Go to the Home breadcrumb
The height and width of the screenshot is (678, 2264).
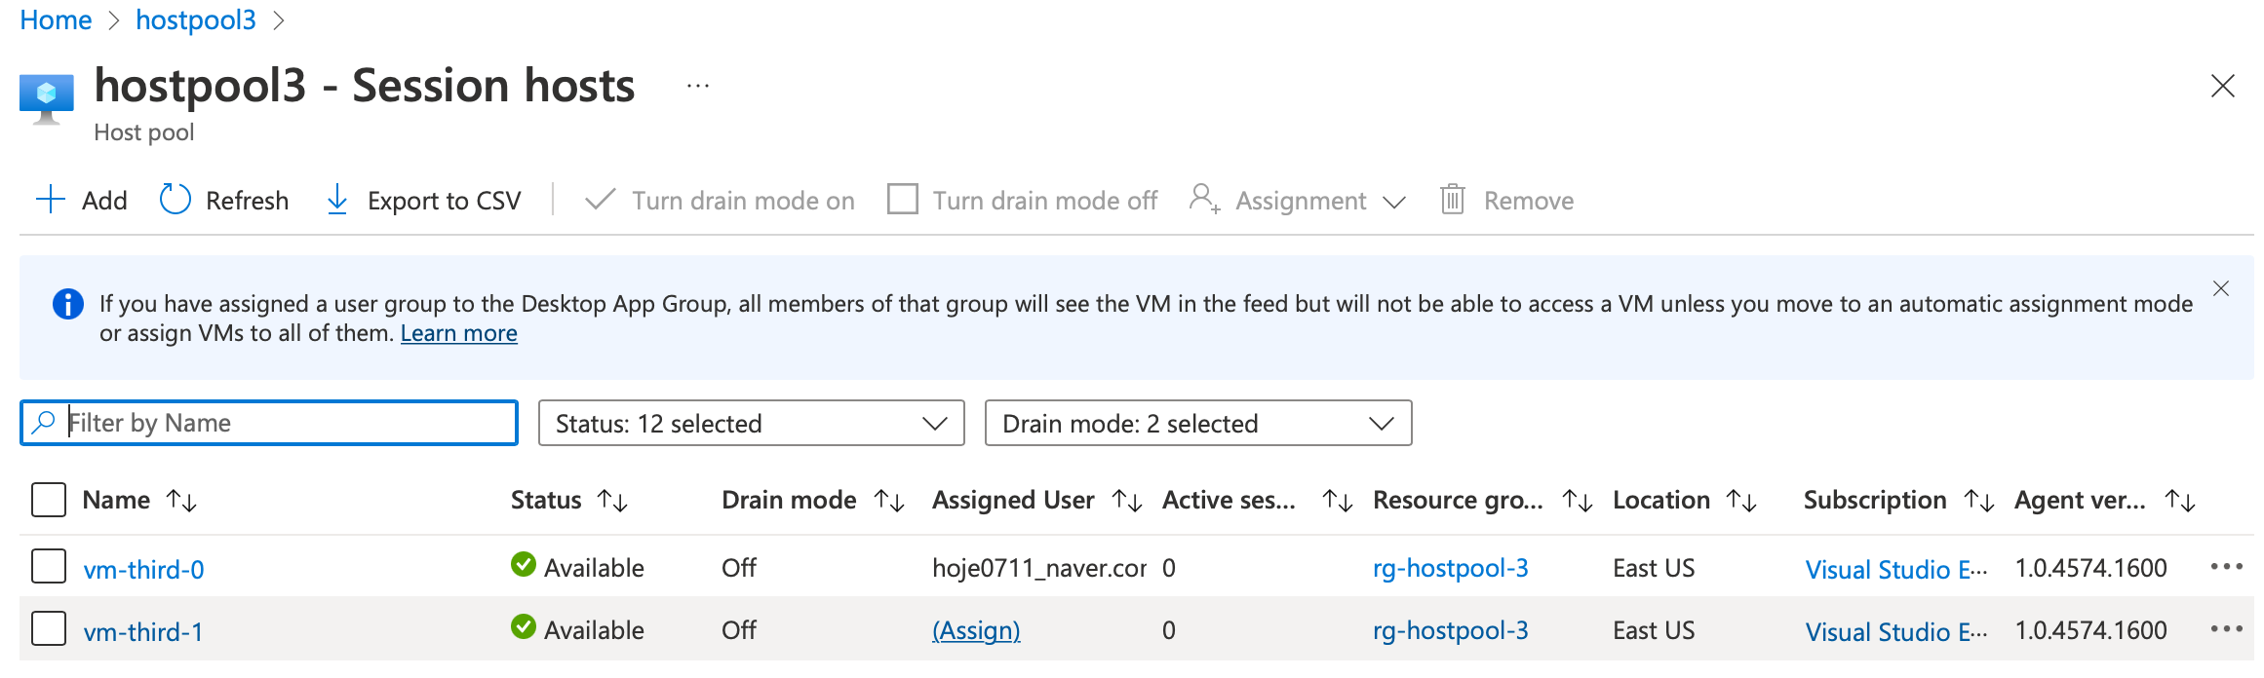pyautogui.click(x=56, y=19)
